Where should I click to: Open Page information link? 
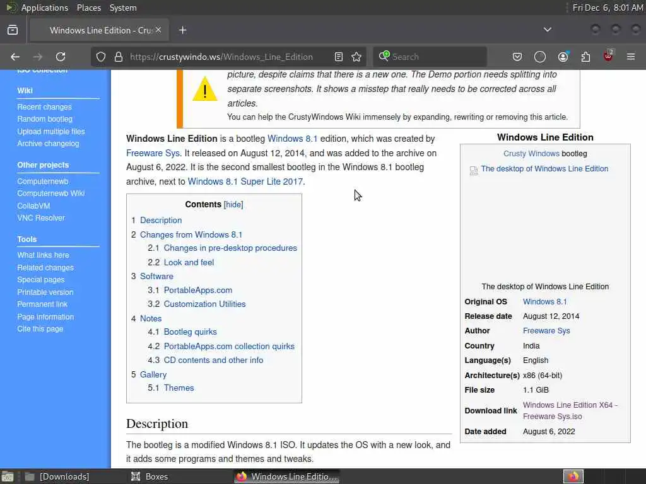[x=45, y=317]
